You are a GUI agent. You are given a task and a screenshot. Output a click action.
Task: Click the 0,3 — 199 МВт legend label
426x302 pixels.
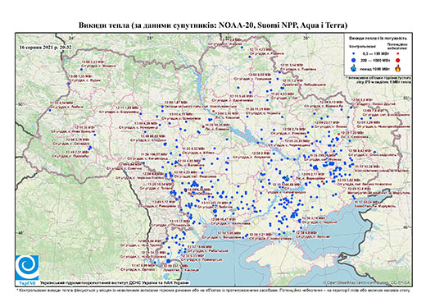[376, 54]
